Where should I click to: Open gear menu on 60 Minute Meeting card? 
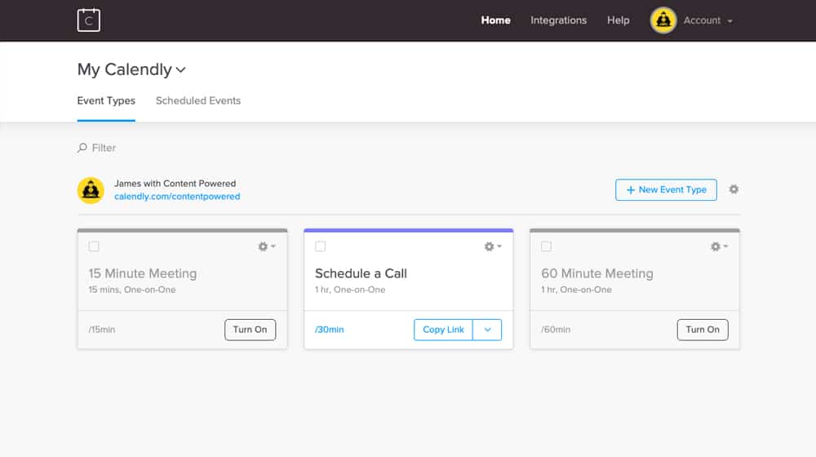[x=719, y=246]
